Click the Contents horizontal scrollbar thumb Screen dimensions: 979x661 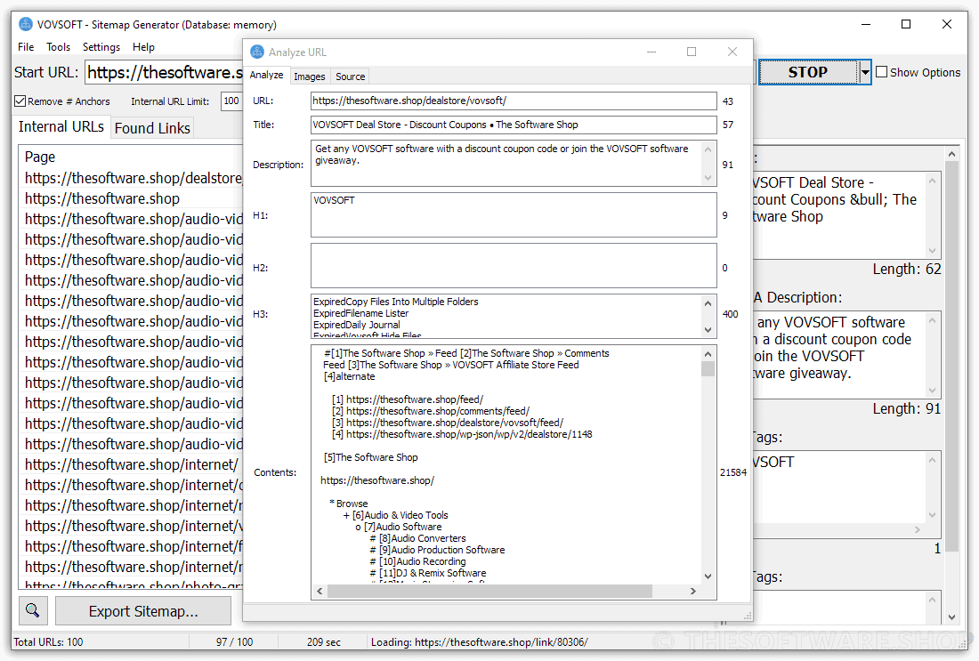[x=489, y=591]
